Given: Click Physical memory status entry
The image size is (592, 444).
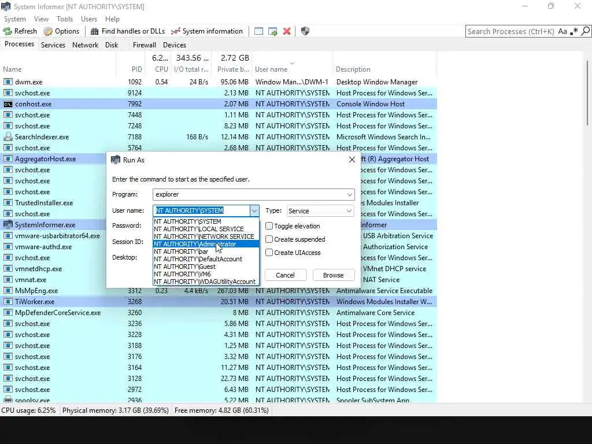Looking at the screenshot, I should click(x=115, y=410).
